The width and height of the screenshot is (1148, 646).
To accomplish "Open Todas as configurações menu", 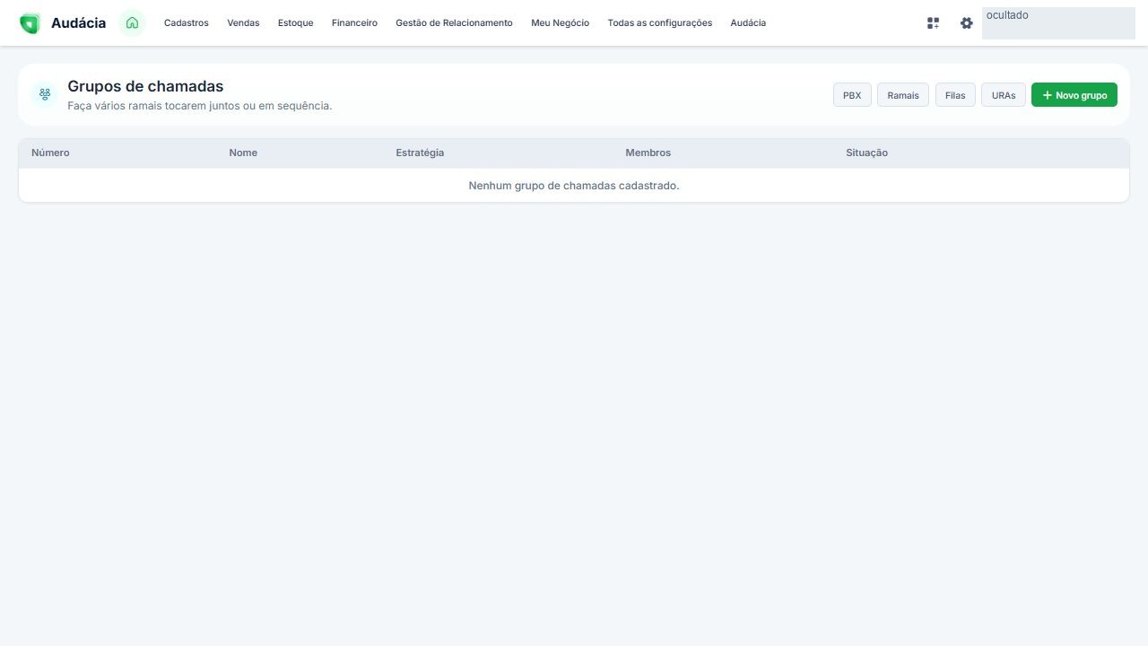I will [660, 23].
